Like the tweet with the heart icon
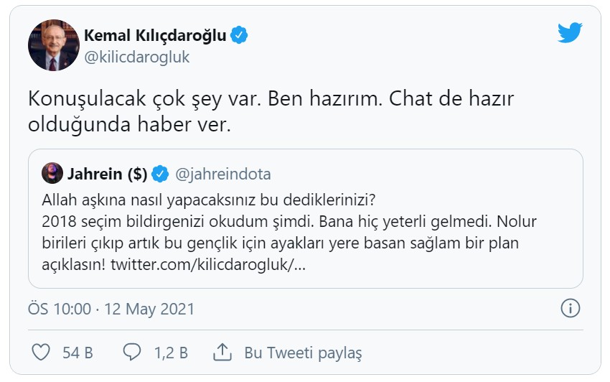The height and width of the screenshot is (382, 610). 42,353
